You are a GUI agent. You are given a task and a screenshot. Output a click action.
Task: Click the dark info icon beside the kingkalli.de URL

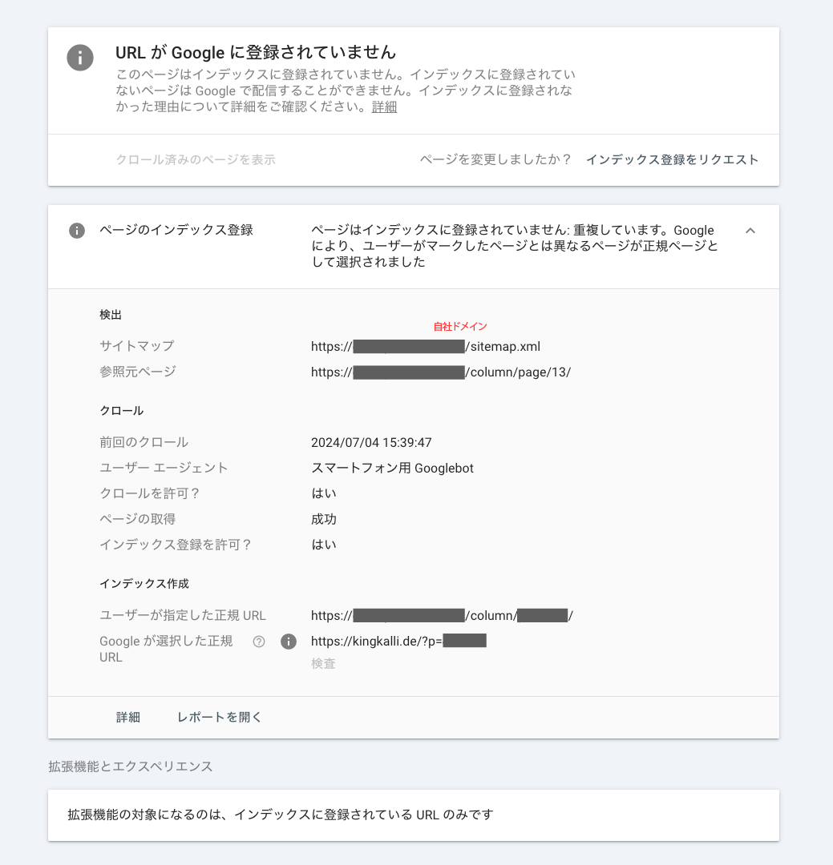288,642
